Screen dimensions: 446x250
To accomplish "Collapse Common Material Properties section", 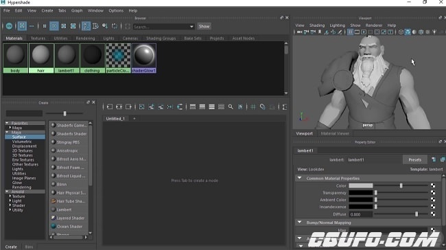I will 300,179.
